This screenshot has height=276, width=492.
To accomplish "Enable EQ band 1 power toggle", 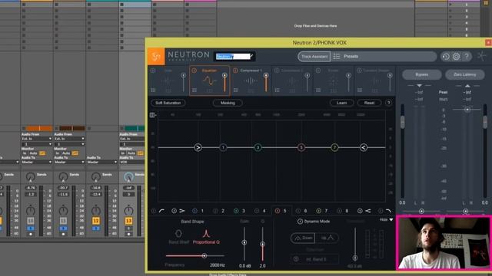I will [x=194, y=211].
